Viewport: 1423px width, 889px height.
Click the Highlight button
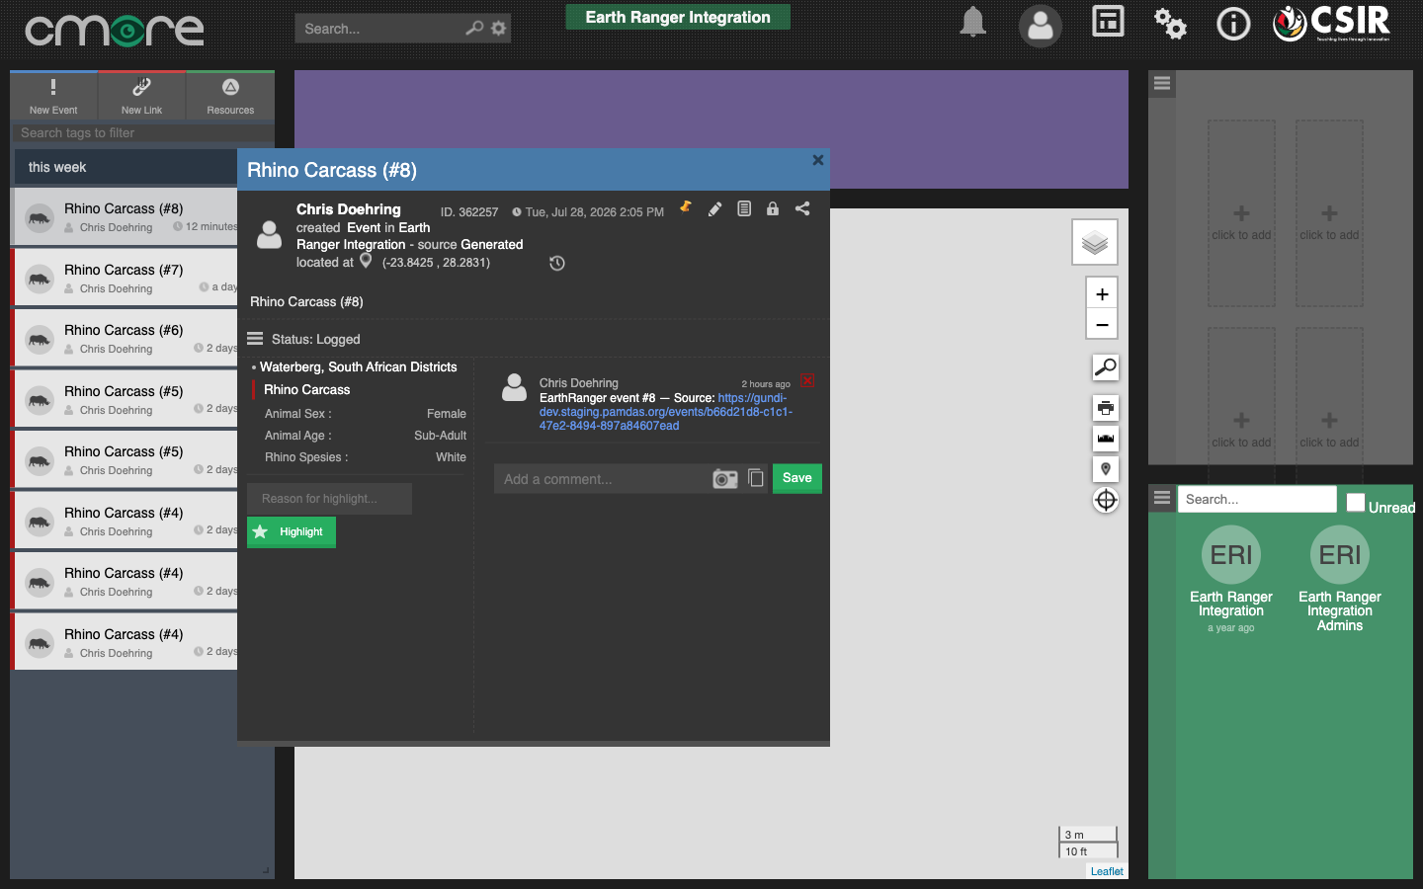[x=292, y=531]
